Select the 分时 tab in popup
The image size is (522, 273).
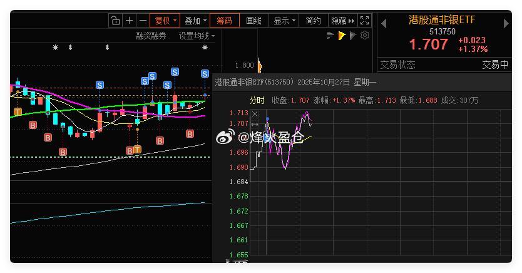257,100
